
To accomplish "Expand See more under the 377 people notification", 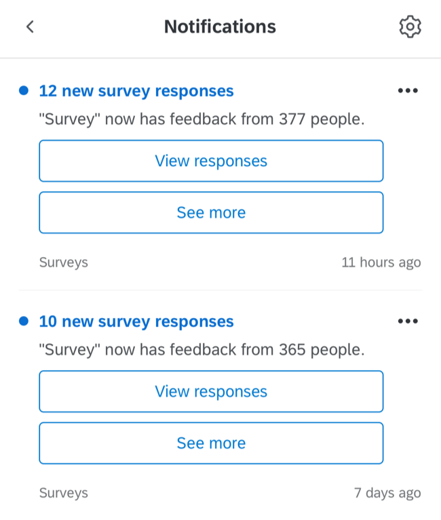I will [211, 213].
